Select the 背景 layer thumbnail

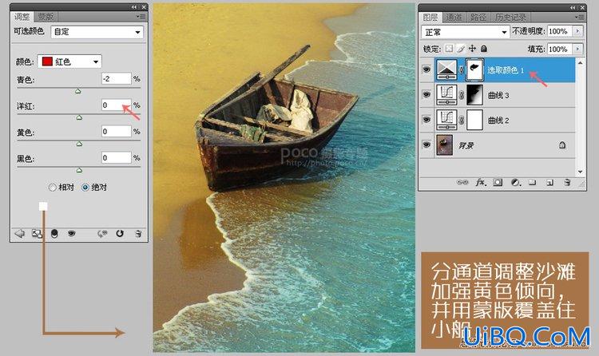tap(445, 144)
